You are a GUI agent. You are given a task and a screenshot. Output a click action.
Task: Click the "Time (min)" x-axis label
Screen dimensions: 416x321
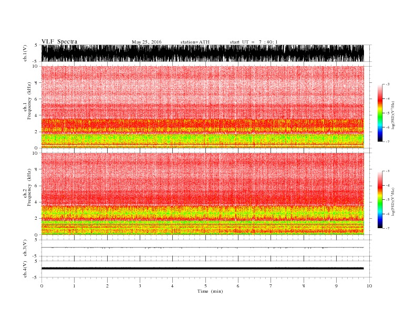pos(210,291)
